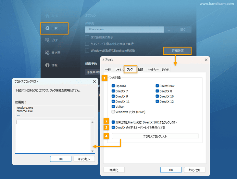The image size is (237, 179).
Task: Click the 詳細設定 advanced settings button
Action: pos(177,51)
